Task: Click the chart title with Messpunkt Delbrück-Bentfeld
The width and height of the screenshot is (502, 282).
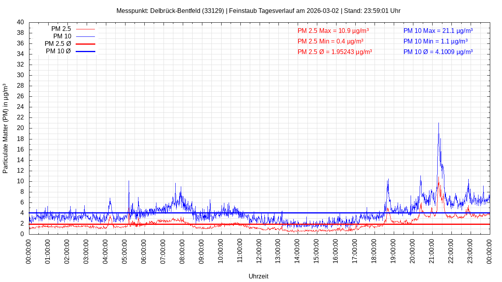Action: tap(258, 11)
